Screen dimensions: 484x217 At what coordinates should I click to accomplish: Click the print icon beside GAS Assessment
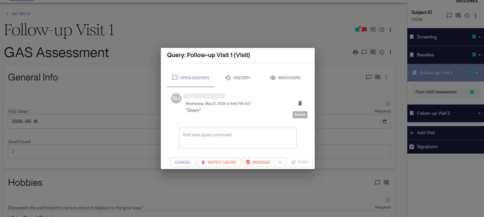[x=355, y=52]
